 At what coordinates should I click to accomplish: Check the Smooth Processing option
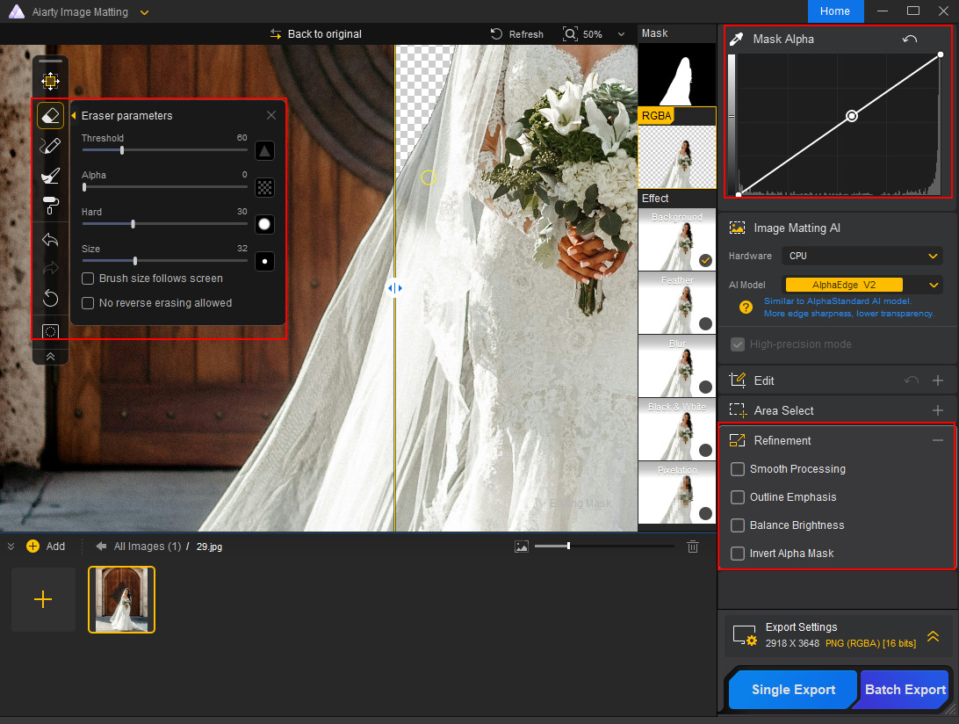coord(738,469)
